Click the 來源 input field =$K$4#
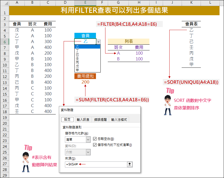Screen dimensions: 224x178 [x=96, y=164]
